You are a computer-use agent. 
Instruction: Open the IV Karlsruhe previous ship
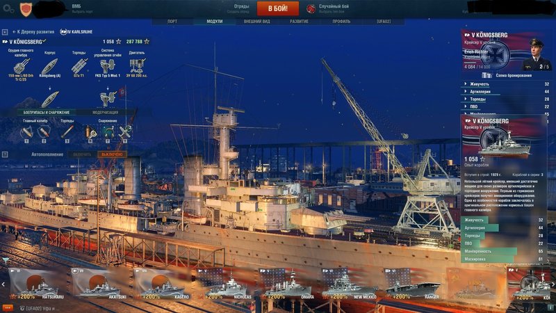pyautogui.click(x=76, y=32)
